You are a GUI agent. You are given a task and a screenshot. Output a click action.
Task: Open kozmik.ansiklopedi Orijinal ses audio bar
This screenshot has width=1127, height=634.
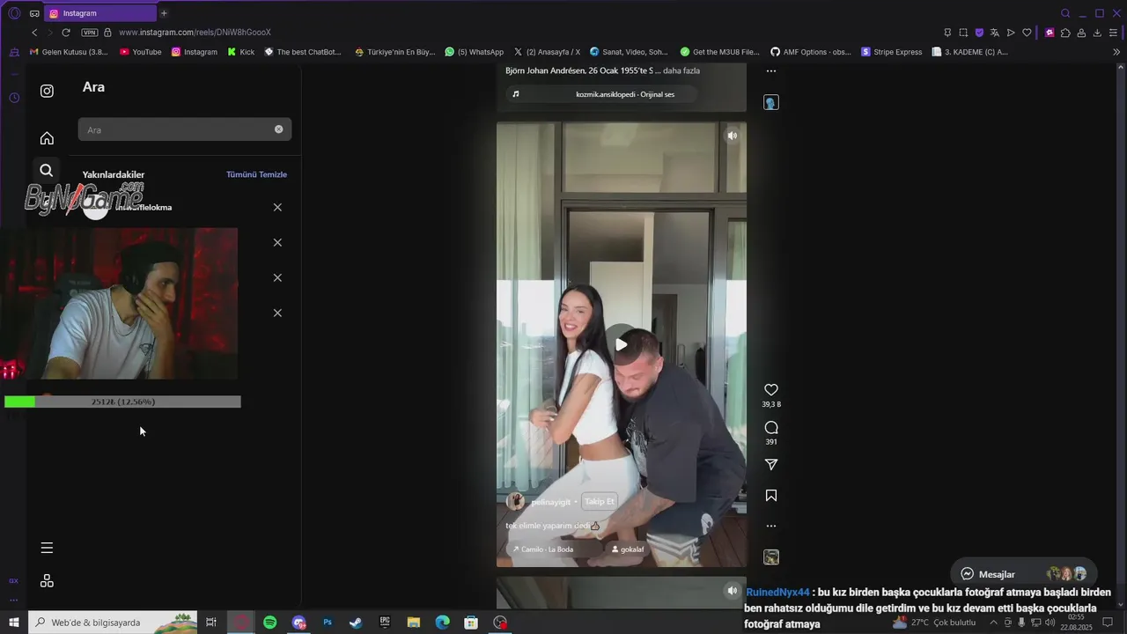(x=601, y=94)
